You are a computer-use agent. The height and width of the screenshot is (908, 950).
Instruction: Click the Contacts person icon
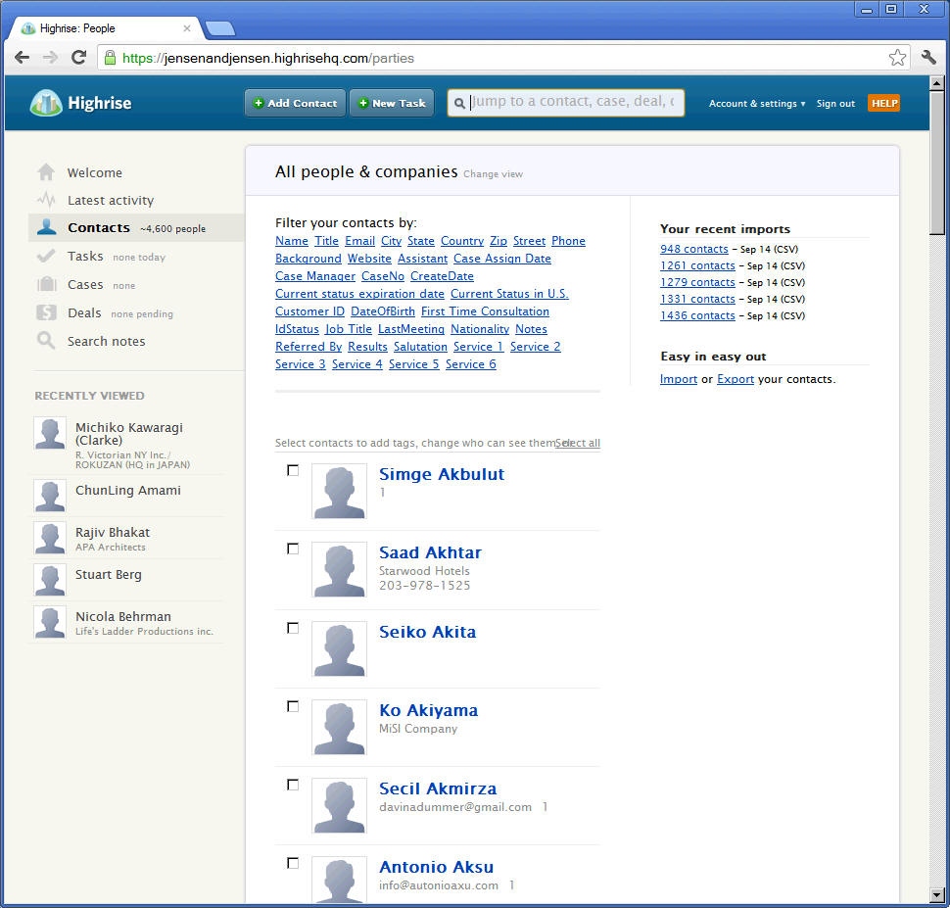point(47,227)
